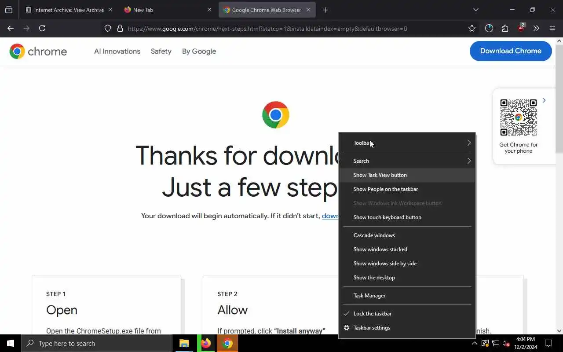Image resolution: width=563 pixels, height=352 pixels.
Task: Choose Show windows side by side
Action: [x=407, y=264]
